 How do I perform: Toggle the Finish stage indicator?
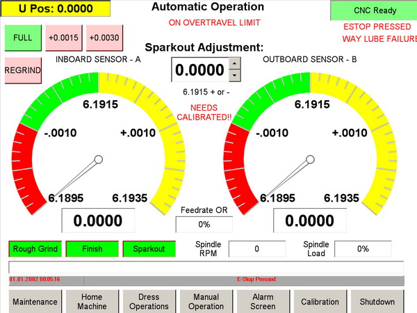click(x=92, y=248)
